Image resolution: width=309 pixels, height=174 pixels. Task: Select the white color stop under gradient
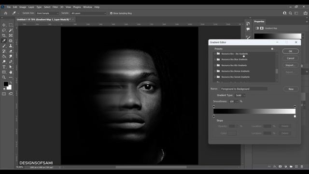295,116
